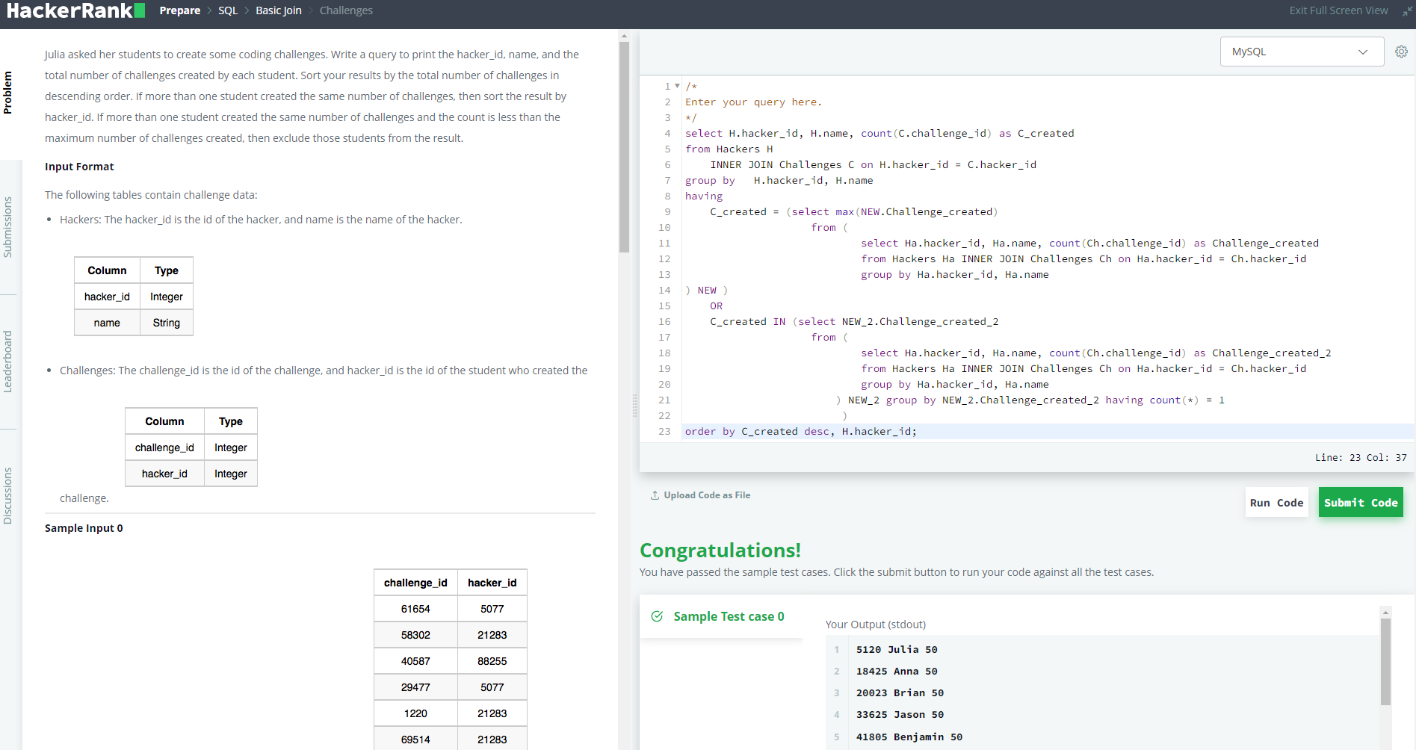The height and width of the screenshot is (750, 1416).
Task: Click the 'Congratulations!' heading
Action: coord(720,551)
